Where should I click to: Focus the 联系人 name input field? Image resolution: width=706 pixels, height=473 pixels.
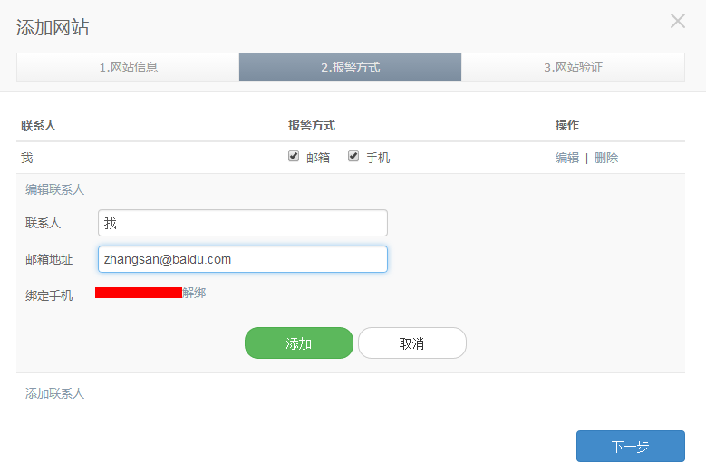click(243, 223)
